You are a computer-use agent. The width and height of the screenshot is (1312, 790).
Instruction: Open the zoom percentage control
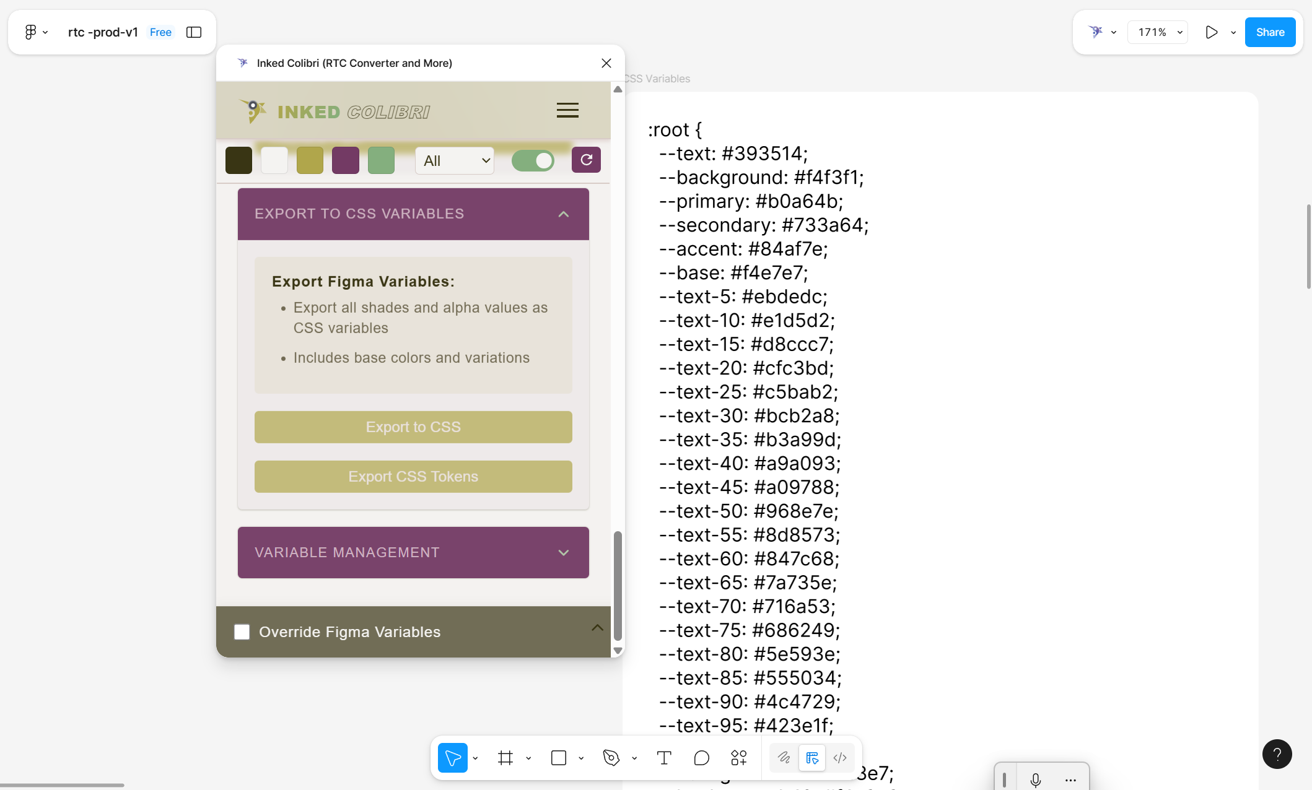coord(1157,32)
